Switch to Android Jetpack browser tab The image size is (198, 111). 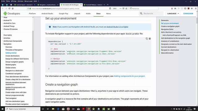[x=25, y=5]
